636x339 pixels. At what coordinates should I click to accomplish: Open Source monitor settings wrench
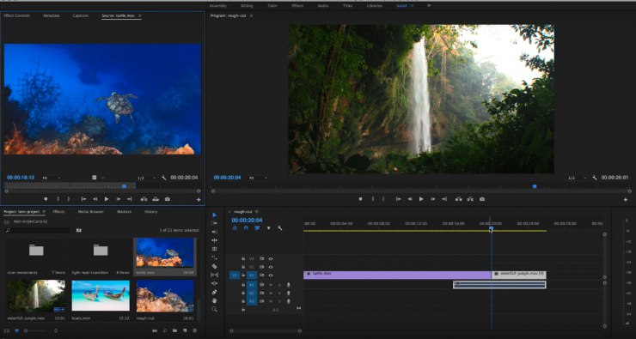pos(164,178)
